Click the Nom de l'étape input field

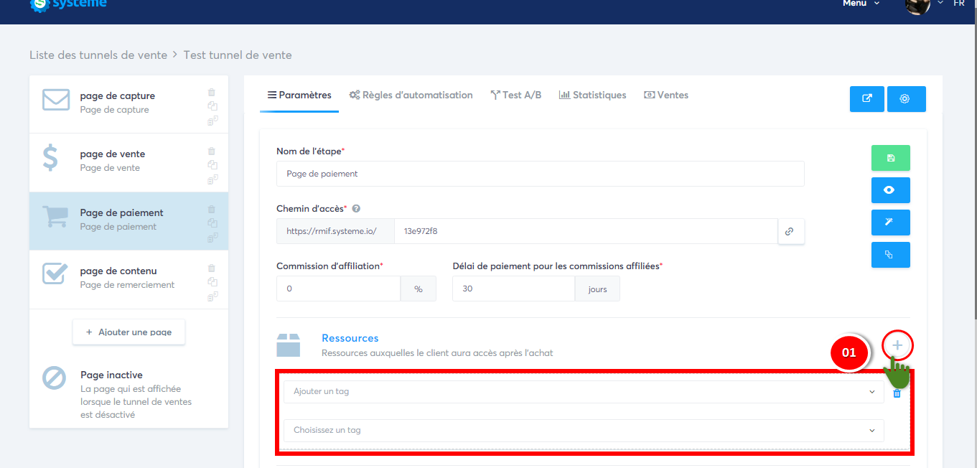click(x=540, y=174)
